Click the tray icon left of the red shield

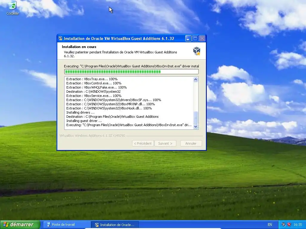283,225
